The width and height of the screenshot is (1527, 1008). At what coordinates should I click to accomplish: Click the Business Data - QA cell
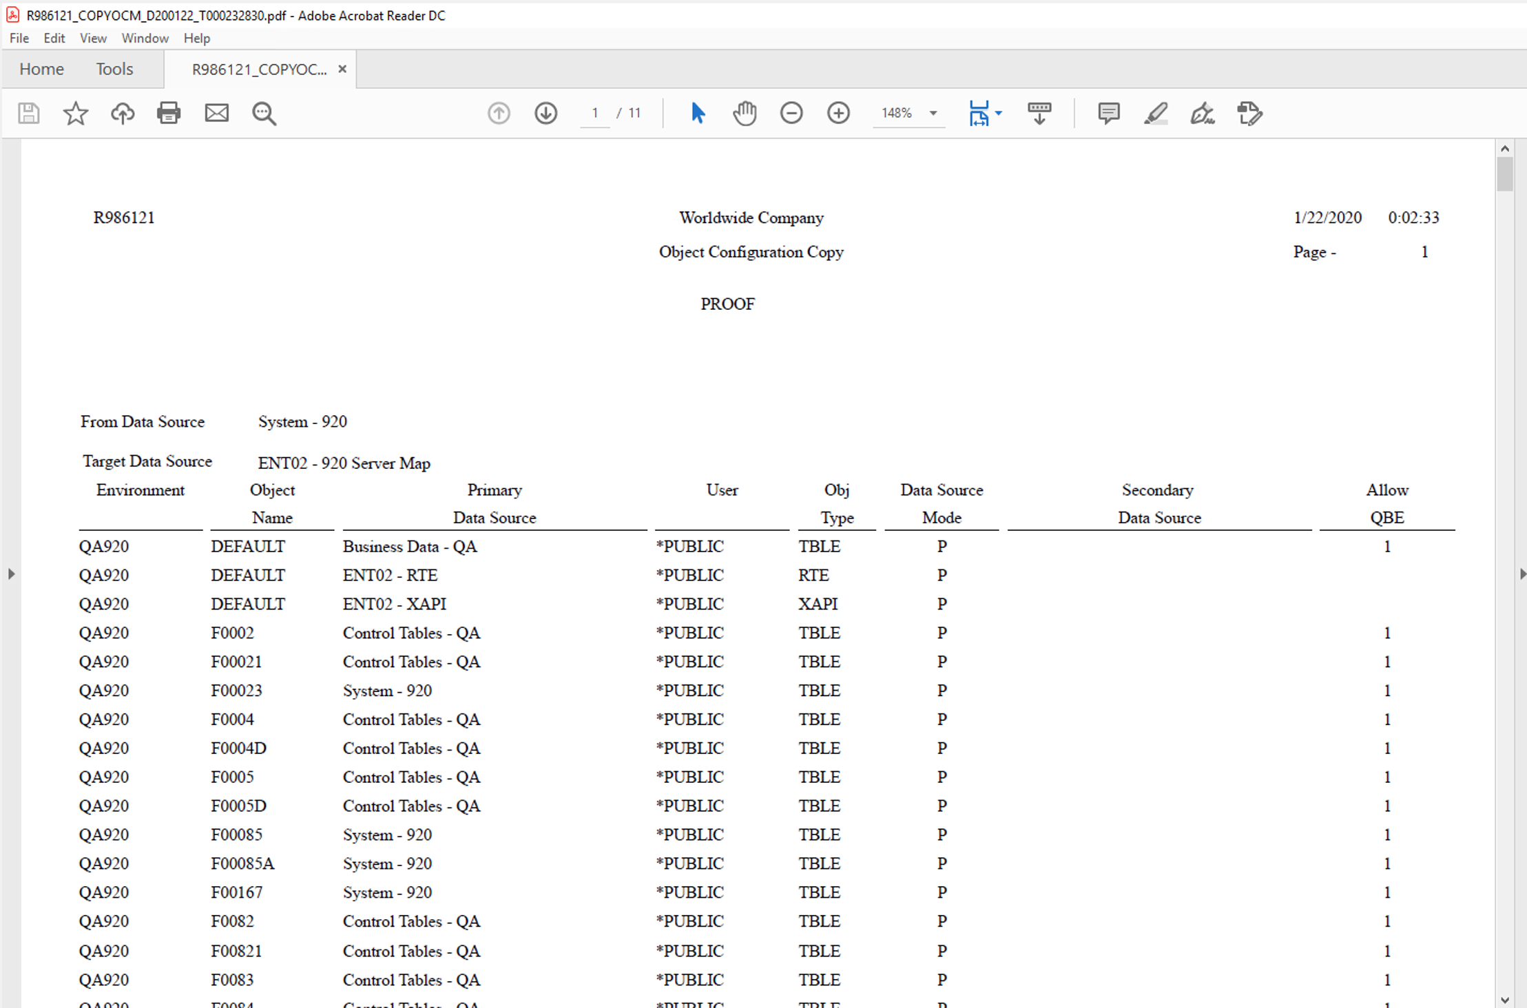coord(410,546)
